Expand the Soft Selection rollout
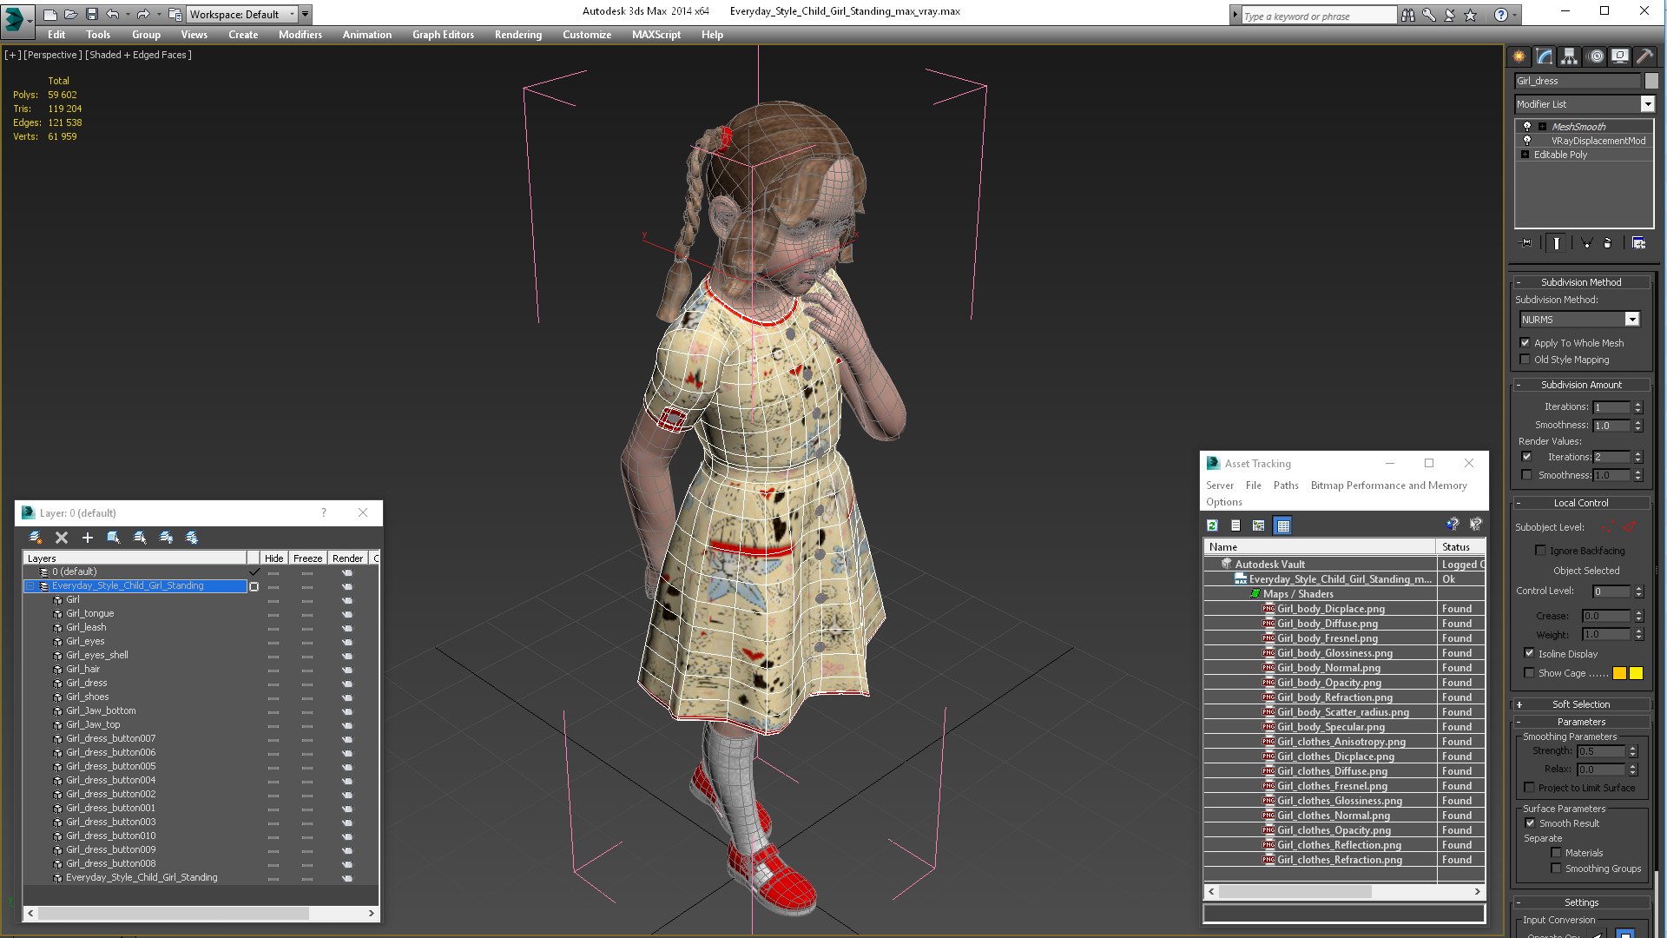Image resolution: width=1667 pixels, height=938 pixels. coord(1580,704)
